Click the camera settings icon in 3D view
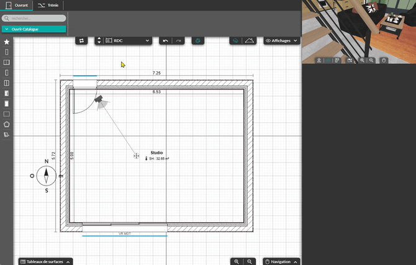 coord(350,60)
